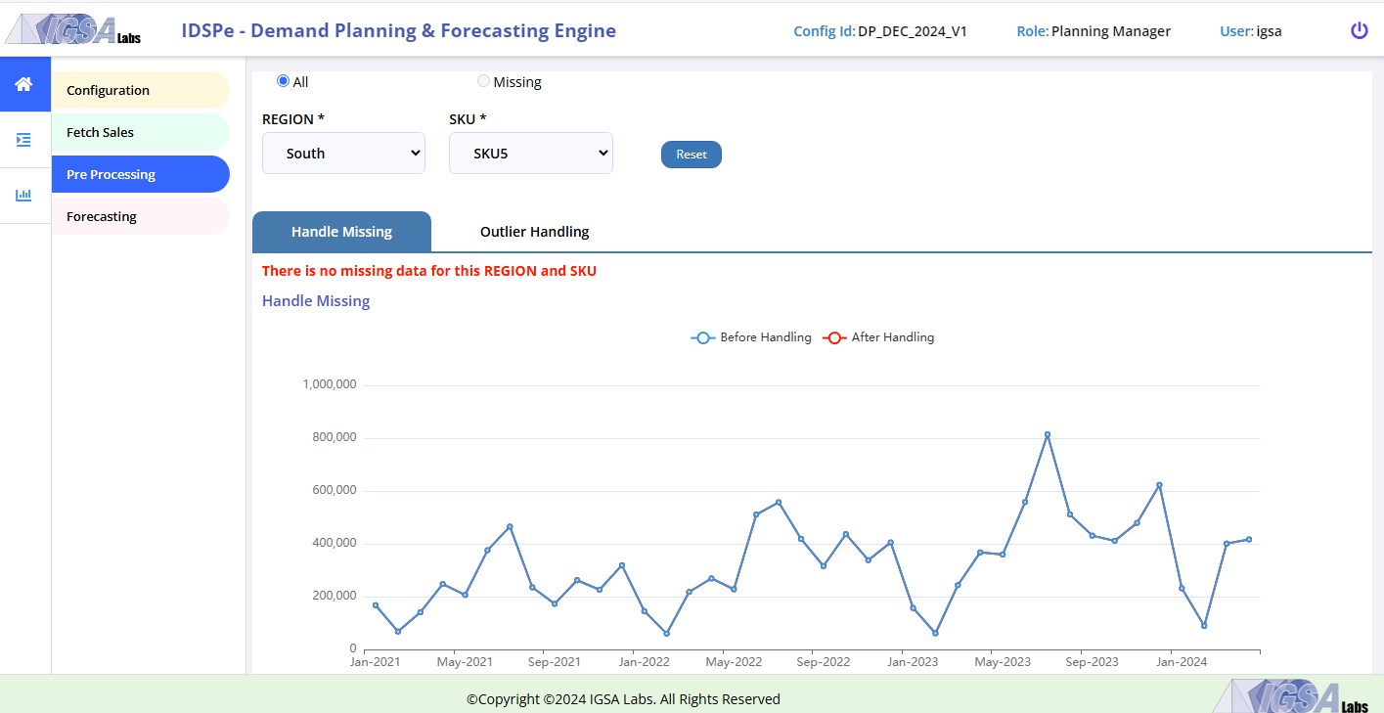The height and width of the screenshot is (713, 1384).
Task: Click the REGION * field label
Action: pos(292,119)
